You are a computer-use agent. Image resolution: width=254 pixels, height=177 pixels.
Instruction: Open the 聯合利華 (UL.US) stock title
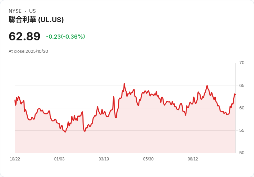[x=36, y=20]
